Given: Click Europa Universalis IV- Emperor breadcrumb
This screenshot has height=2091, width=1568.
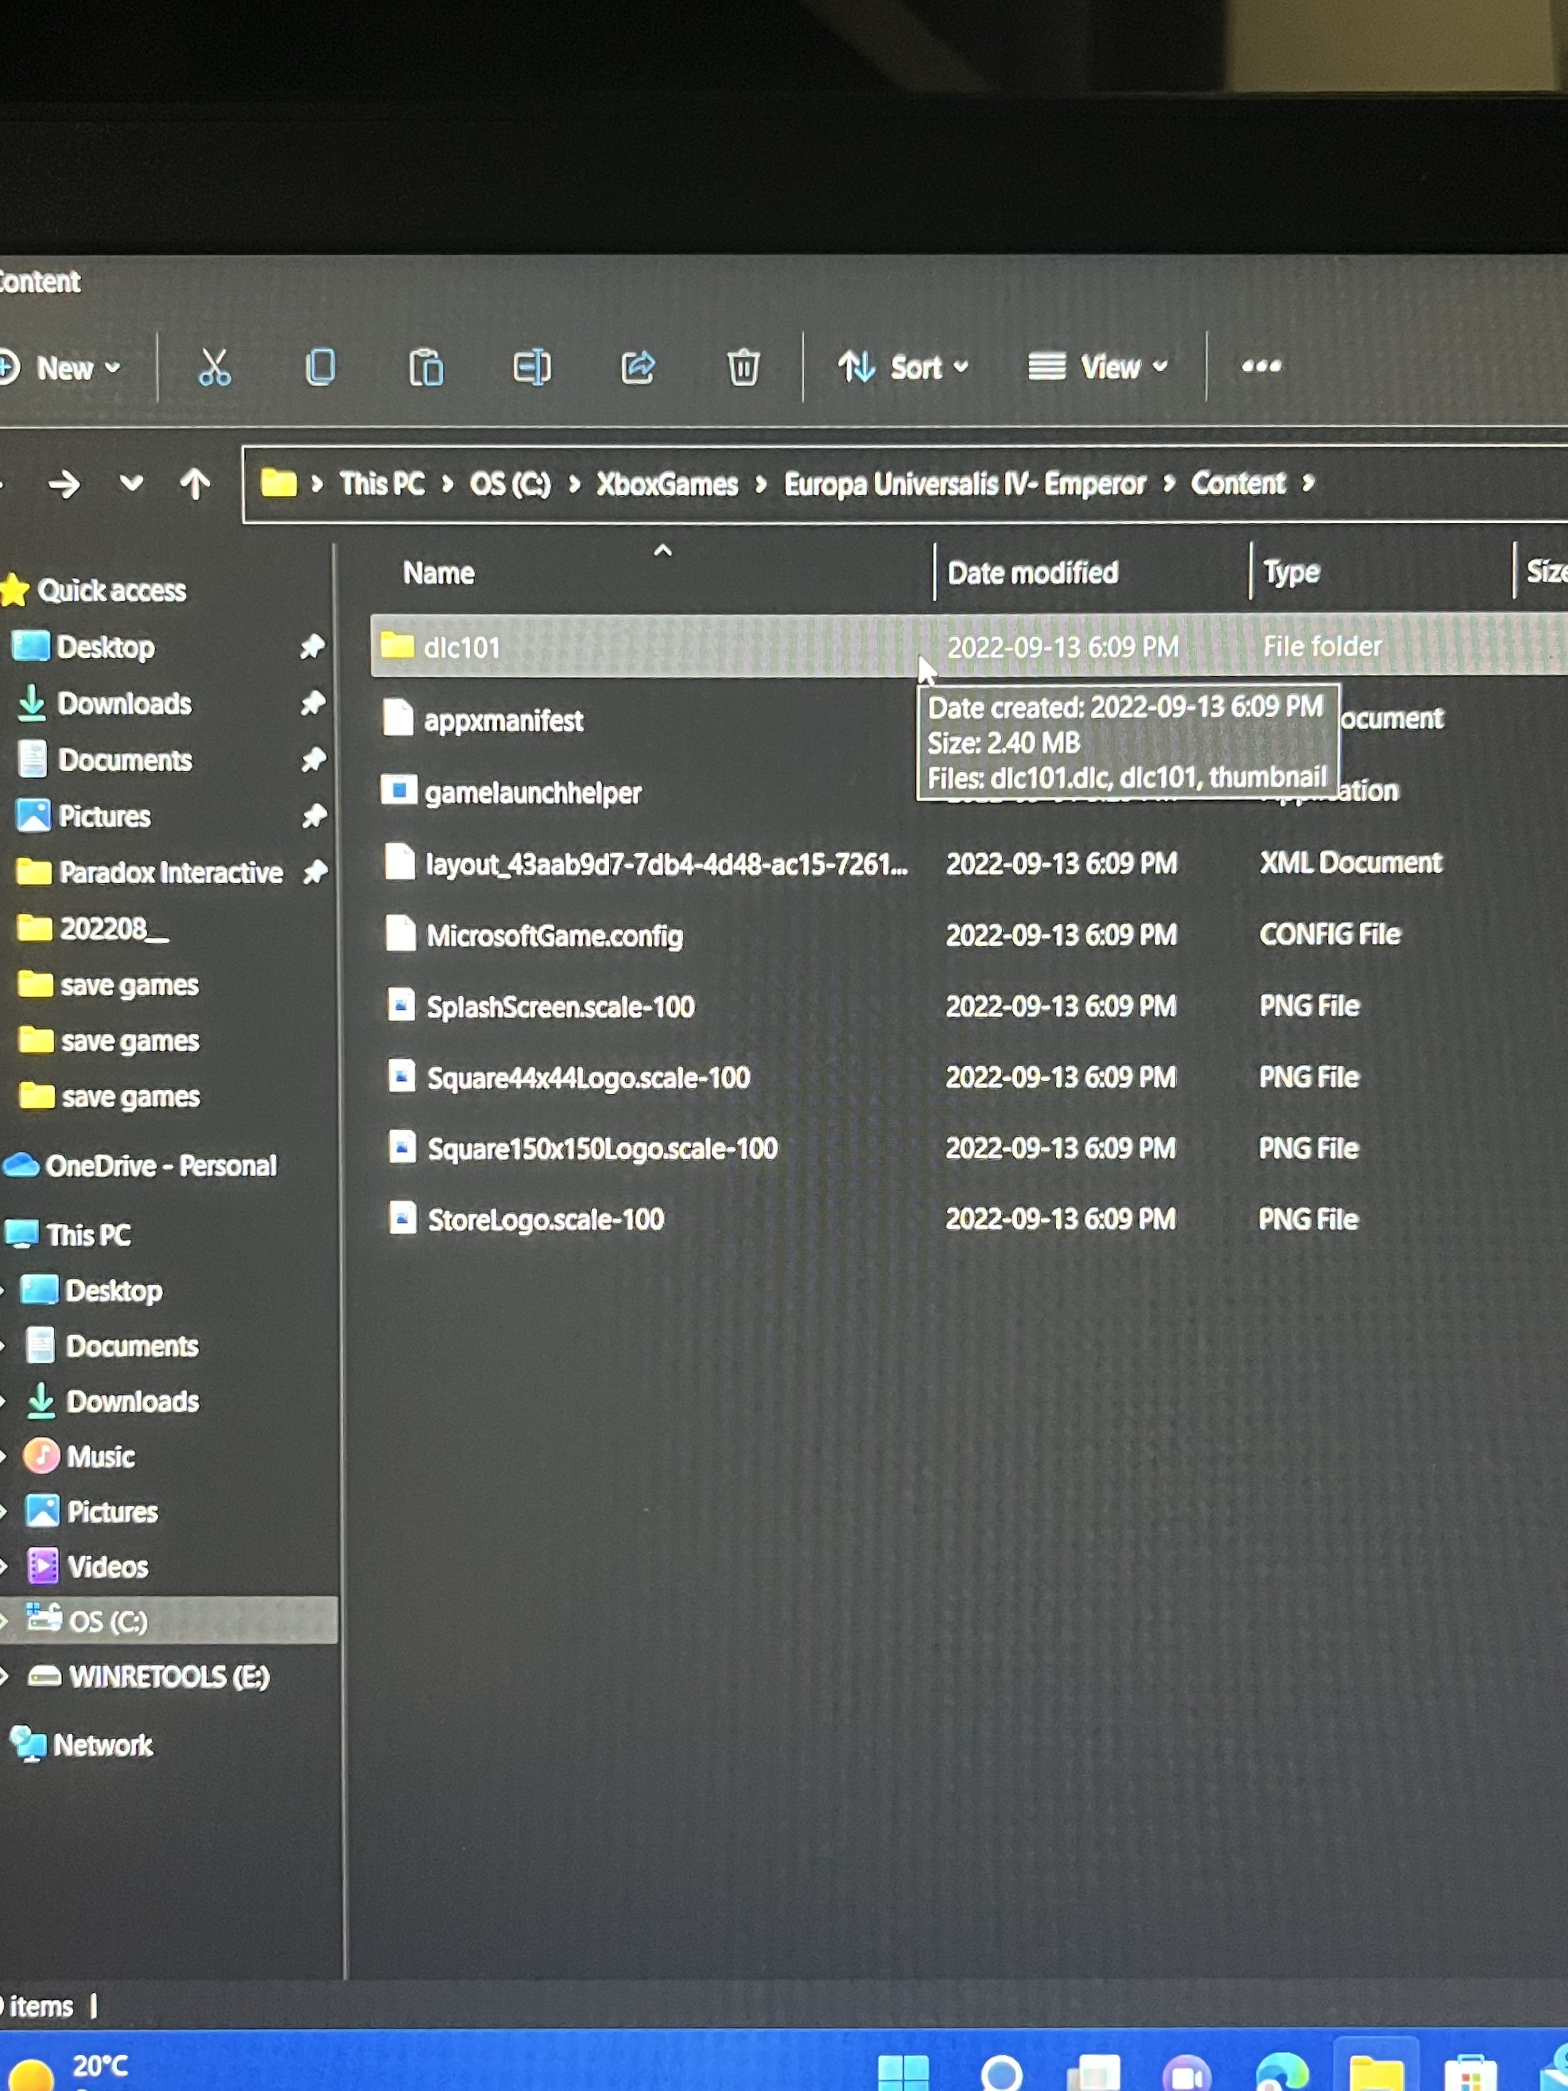Looking at the screenshot, I should 965,485.
